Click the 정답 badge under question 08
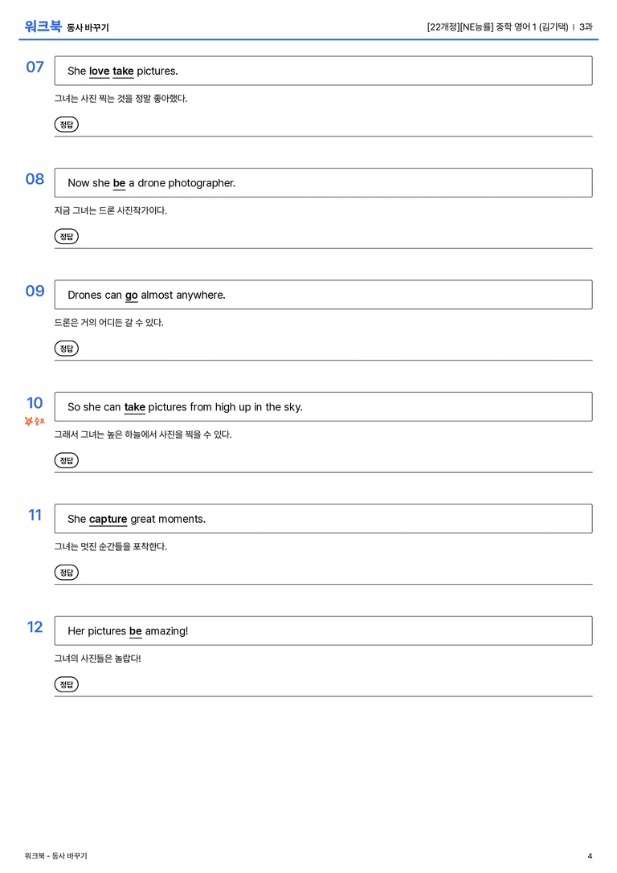Viewport: 617px width, 873px height. click(66, 236)
